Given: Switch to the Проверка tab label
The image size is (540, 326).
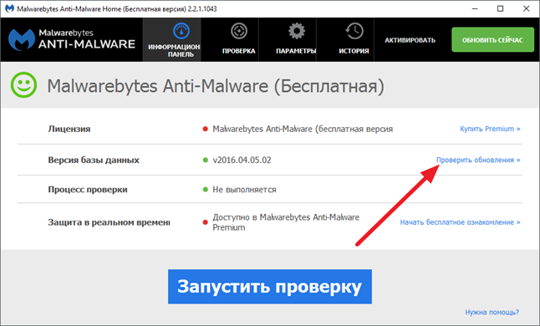Looking at the screenshot, I should click(x=239, y=51).
